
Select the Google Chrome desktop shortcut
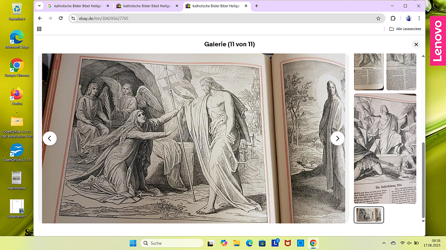tap(17, 68)
